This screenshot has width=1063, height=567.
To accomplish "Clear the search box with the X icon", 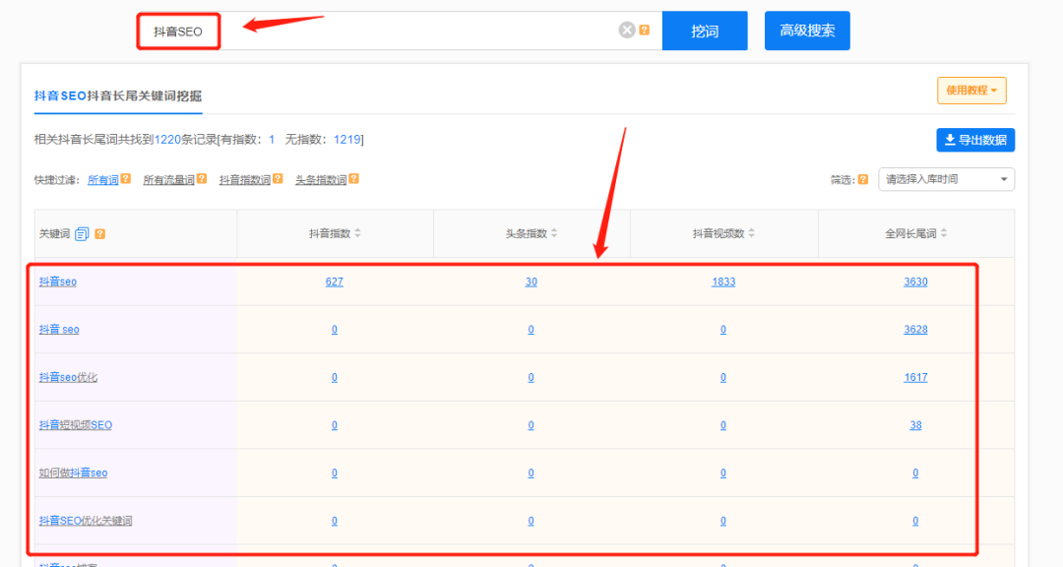I will [626, 30].
